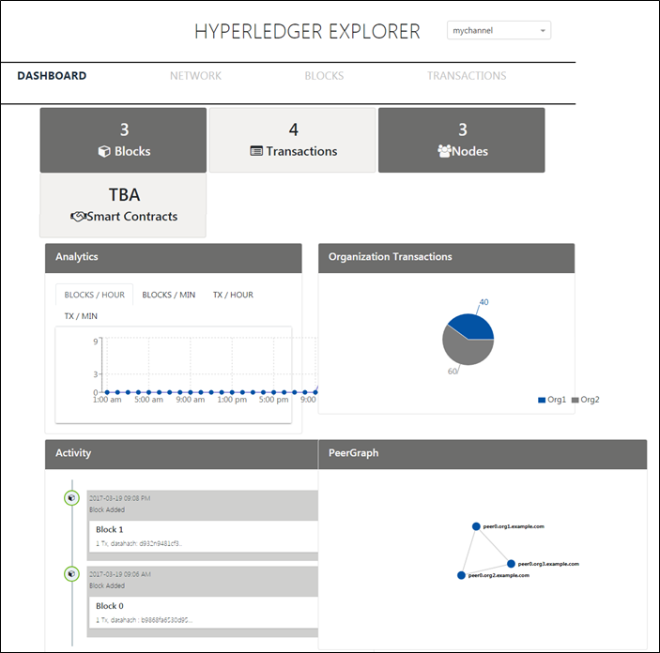Click the 1:00 am chart data point
The height and width of the screenshot is (653, 660).
pyautogui.click(x=107, y=392)
